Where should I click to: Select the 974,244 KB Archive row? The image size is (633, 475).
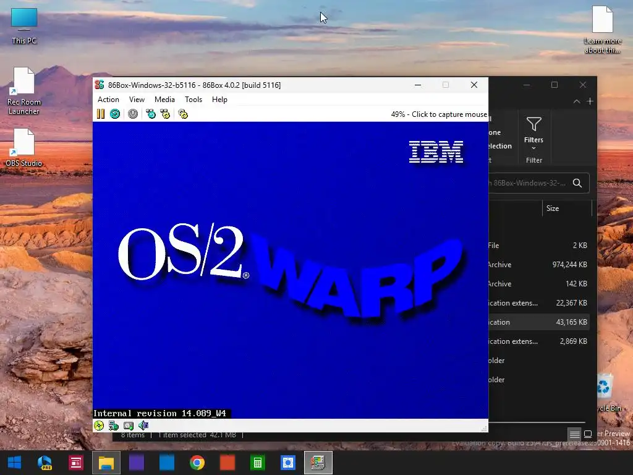tap(538, 265)
